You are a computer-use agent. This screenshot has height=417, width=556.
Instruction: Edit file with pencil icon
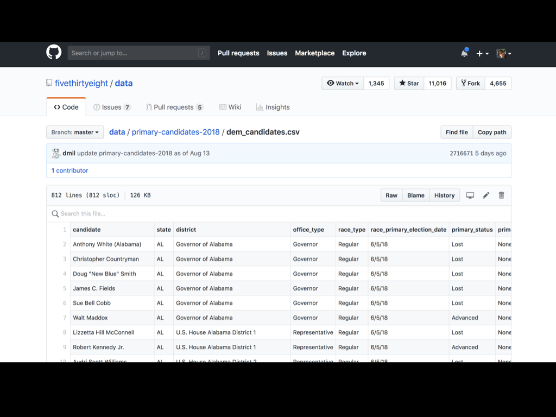(x=486, y=195)
